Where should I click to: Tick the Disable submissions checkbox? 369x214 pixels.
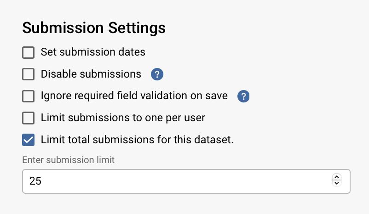tap(29, 74)
